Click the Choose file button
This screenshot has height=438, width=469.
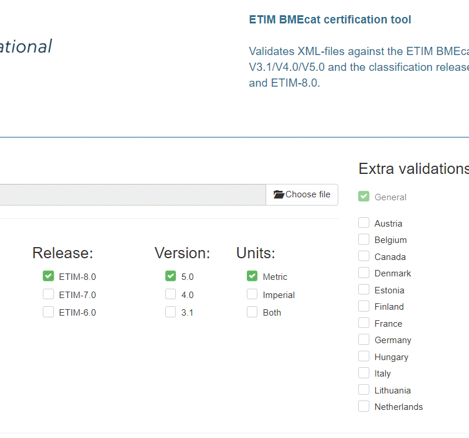[302, 194]
